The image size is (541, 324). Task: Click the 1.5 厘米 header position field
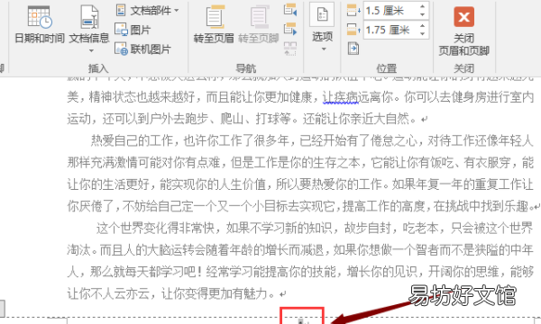tap(390, 11)
